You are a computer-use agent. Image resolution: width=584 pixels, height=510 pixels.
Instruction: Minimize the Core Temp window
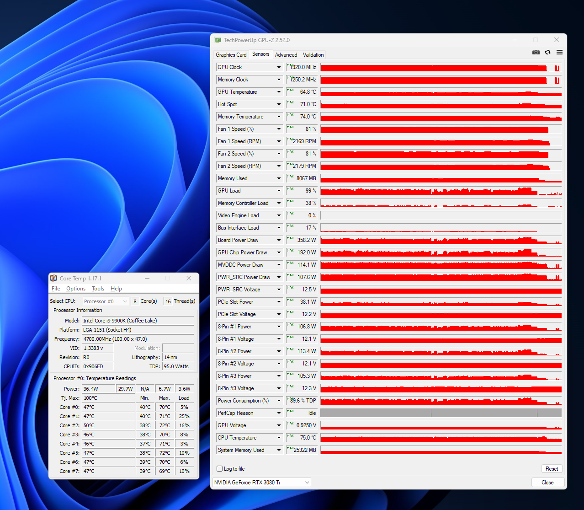[x=147, y=278]
